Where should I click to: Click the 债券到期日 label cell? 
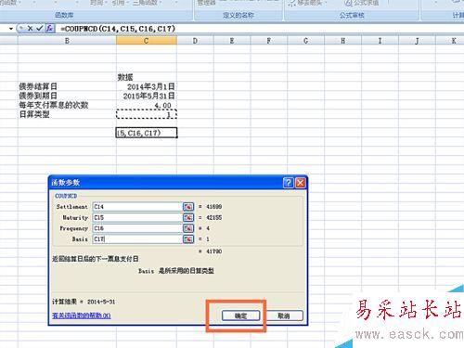coord(67,96)
